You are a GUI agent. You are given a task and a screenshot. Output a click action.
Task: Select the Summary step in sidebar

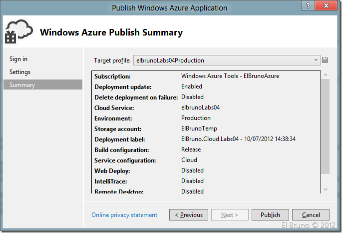[22, 85]
